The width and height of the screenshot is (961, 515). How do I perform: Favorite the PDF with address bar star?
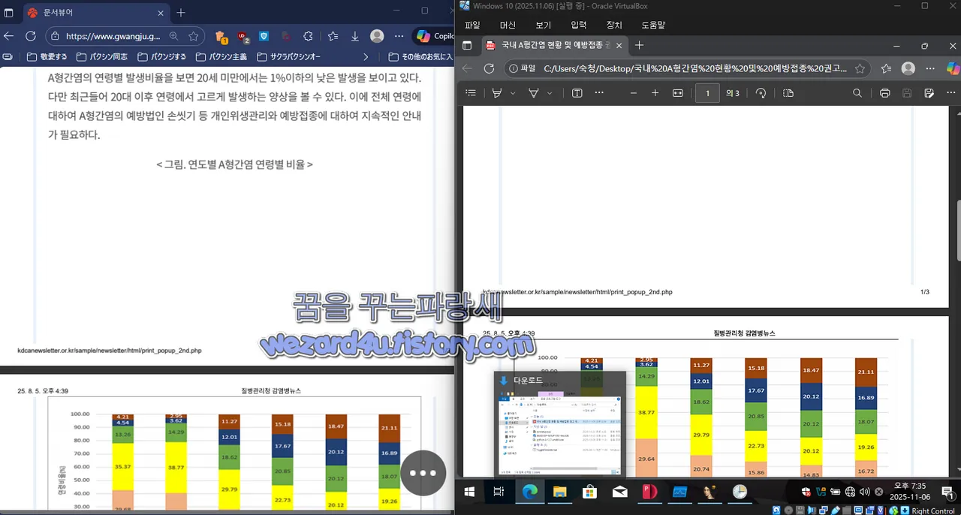(x=860, y=68)
